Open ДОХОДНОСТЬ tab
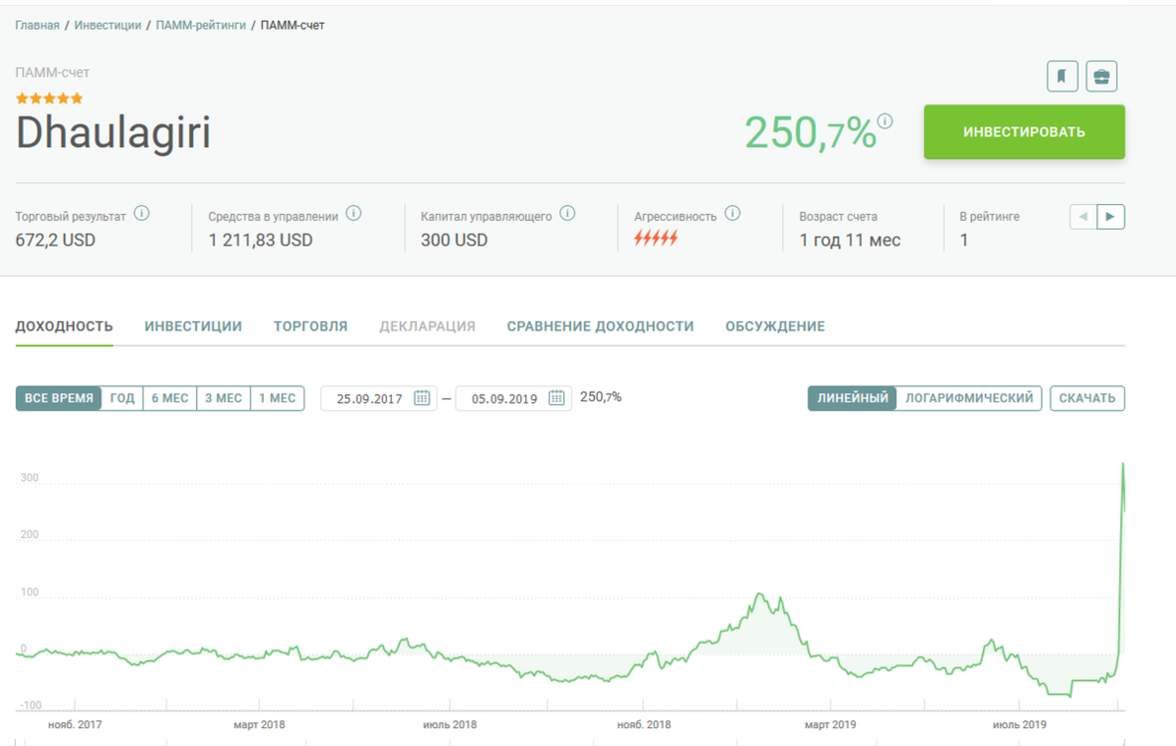The image size is (1176, 746). point(65,326)
